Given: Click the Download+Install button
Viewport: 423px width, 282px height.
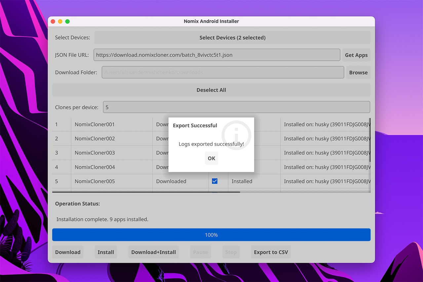Looking at the screenshot, I should (x=154, y=252).
